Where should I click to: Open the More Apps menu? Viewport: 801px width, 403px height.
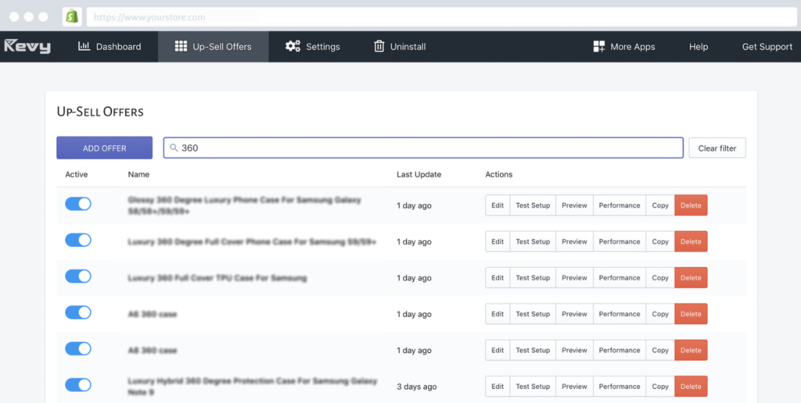(623, 46)
